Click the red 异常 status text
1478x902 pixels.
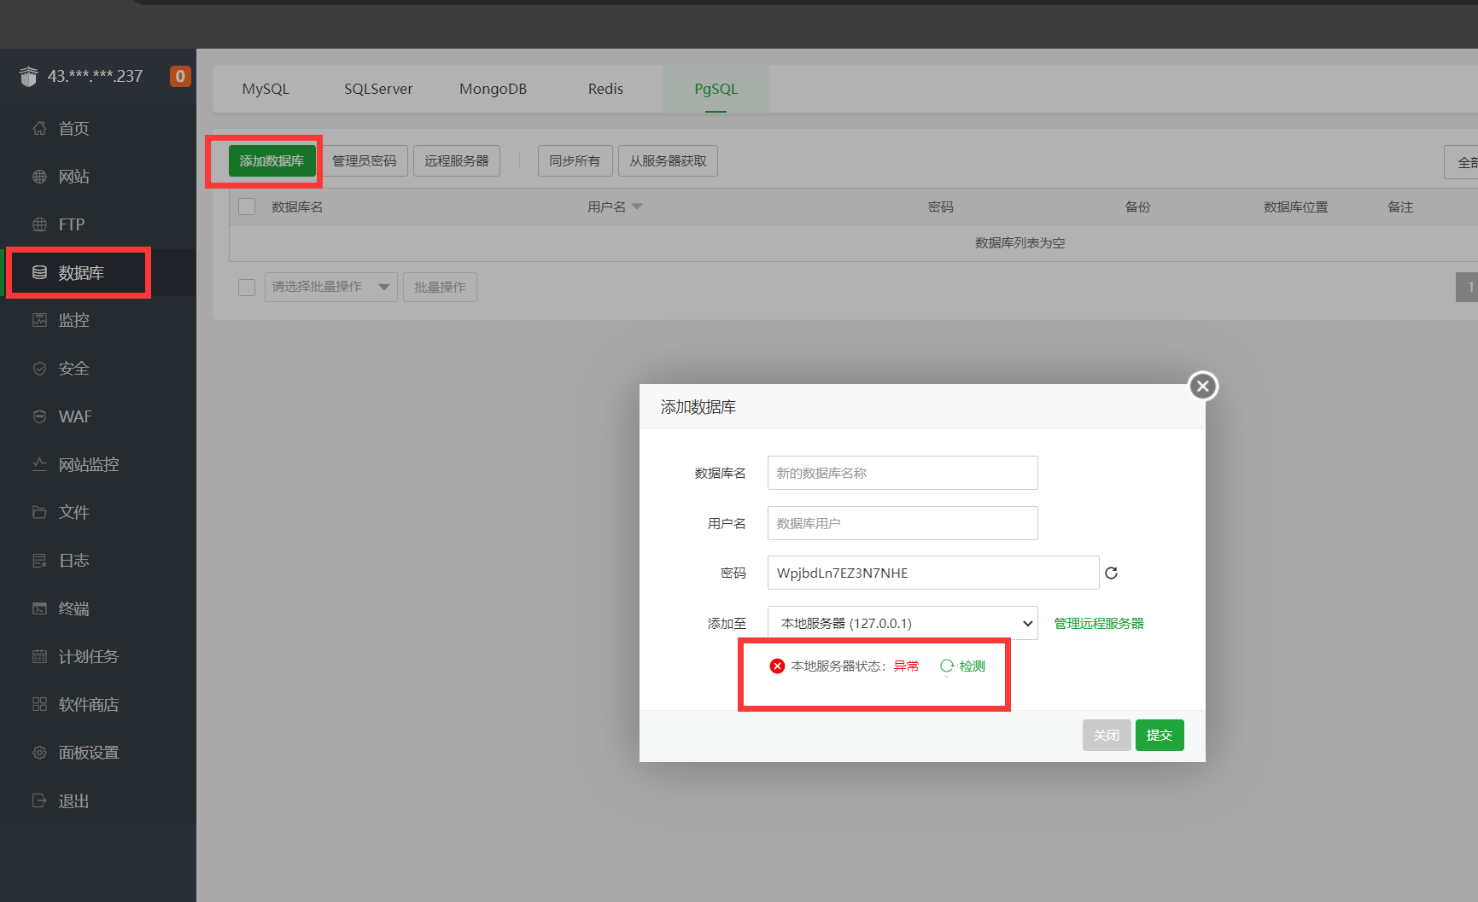pos(907,666)
